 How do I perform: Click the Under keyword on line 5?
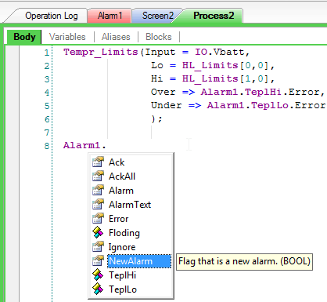click(x=167, y=105)
